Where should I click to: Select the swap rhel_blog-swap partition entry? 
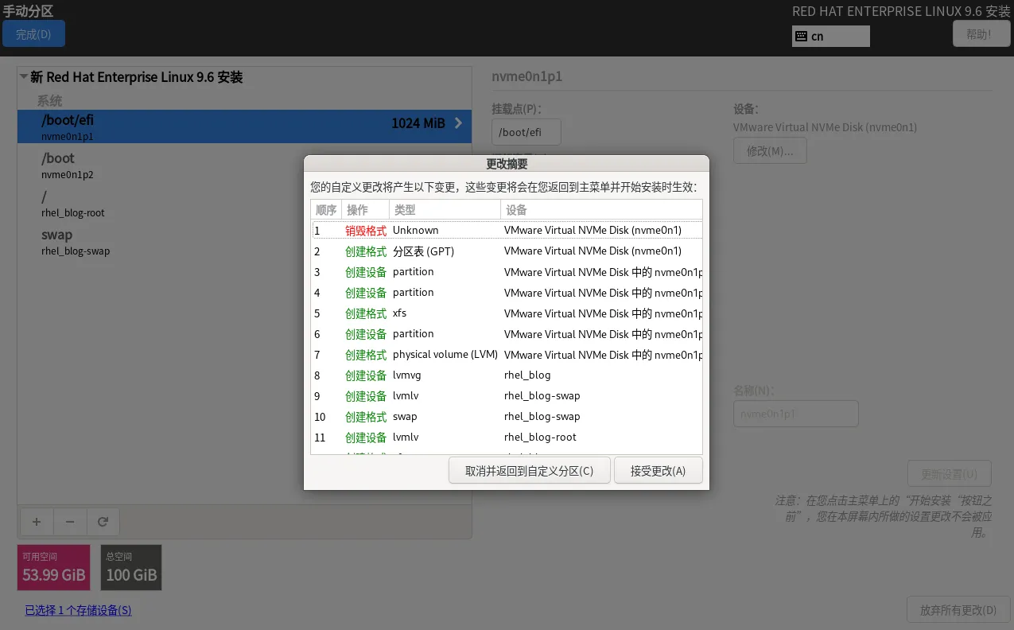click(244, 242)
